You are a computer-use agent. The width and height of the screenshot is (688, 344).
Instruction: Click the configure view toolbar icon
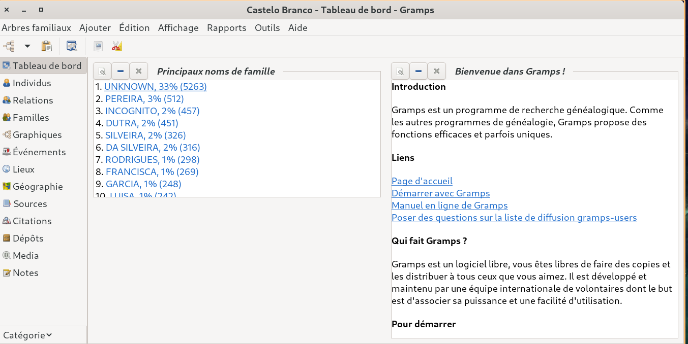click(x=72, y=46)
